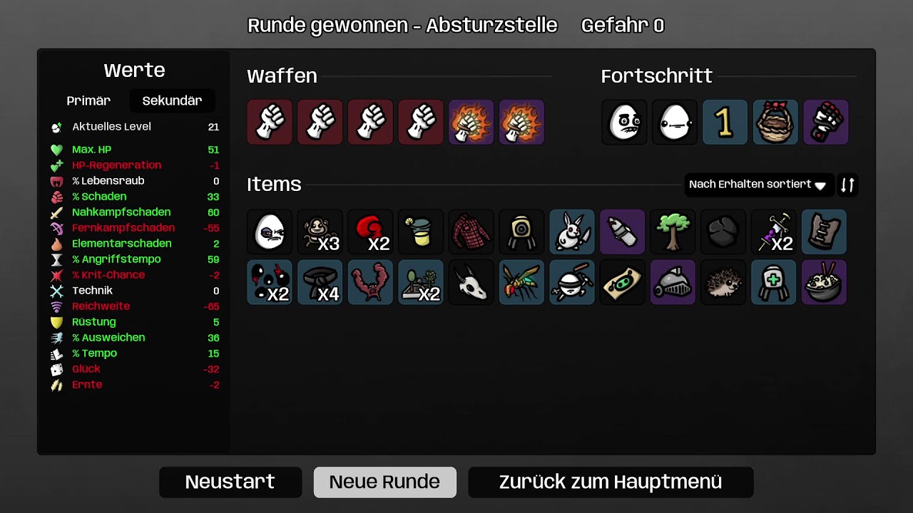Select the wasp item icon

click(521, 282)
